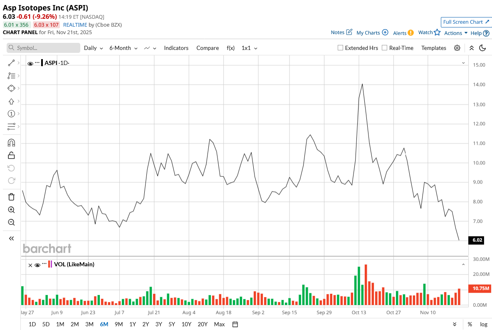This screenshot has height=330, width=492.
Task: Select the 3M time range
Action: [89, 324]
